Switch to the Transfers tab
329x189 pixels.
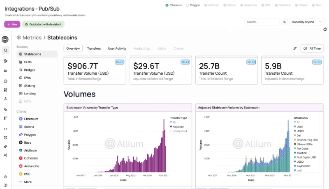coord(94,48)
